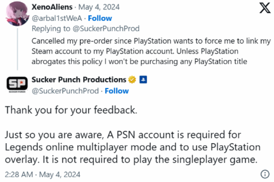This screenshot has width=274, height=182.
Task: Click the @SuckerPunchProd handle below the name
Action: pyautogui.click(x=65, y=91)
